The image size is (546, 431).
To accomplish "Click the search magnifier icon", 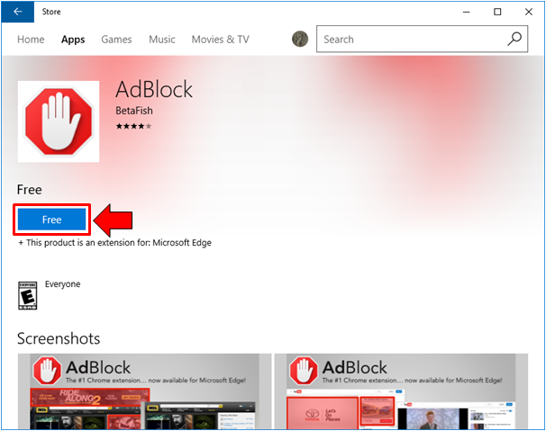I will [x=514, y=39].
